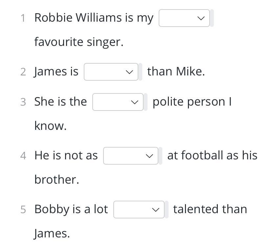Screen dimensions: 272x242
Task: Click the question number 5 label
Action: (23, 210)
